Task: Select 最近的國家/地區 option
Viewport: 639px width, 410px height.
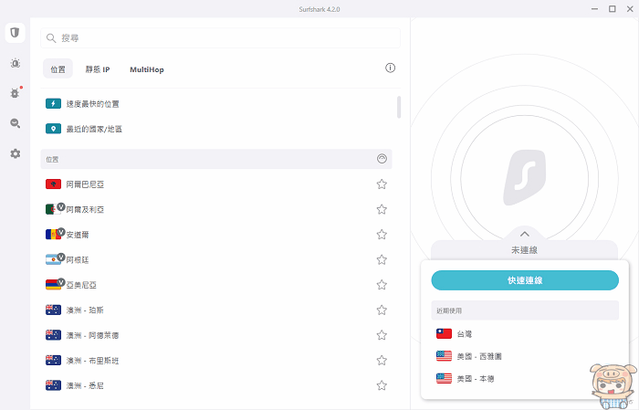Action: click(216, 129)
